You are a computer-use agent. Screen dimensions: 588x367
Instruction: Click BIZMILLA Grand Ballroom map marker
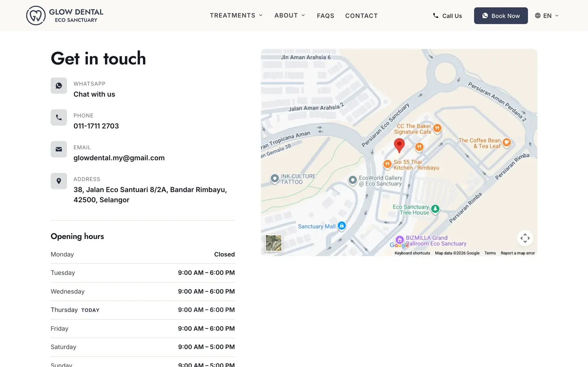[400, 240]
